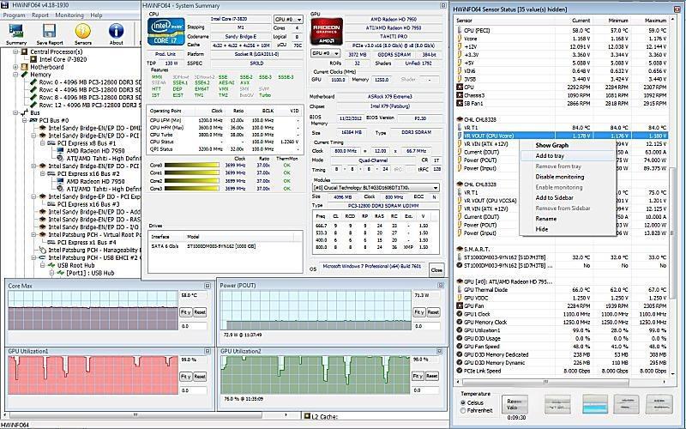
Task: Collapse the Memory tree node
Action: point(15,75)
